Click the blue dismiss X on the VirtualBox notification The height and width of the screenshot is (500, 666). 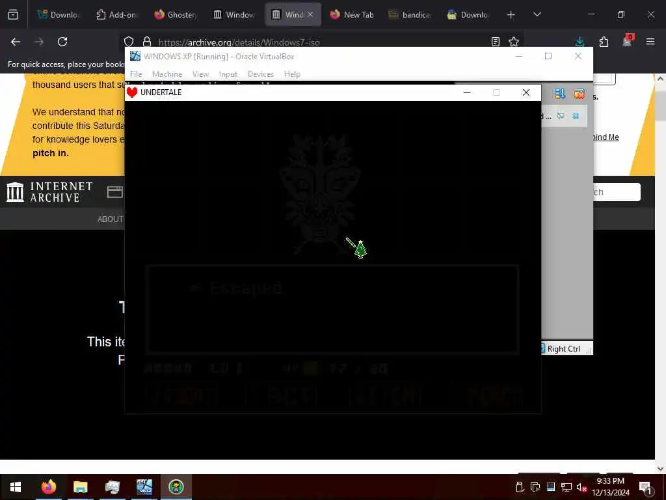[x=576, y=116]
